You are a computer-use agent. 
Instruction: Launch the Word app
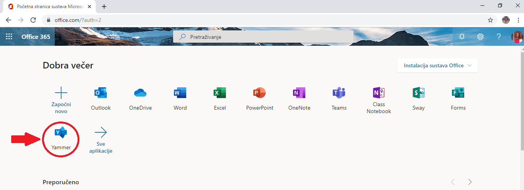(x=180, y=93)
